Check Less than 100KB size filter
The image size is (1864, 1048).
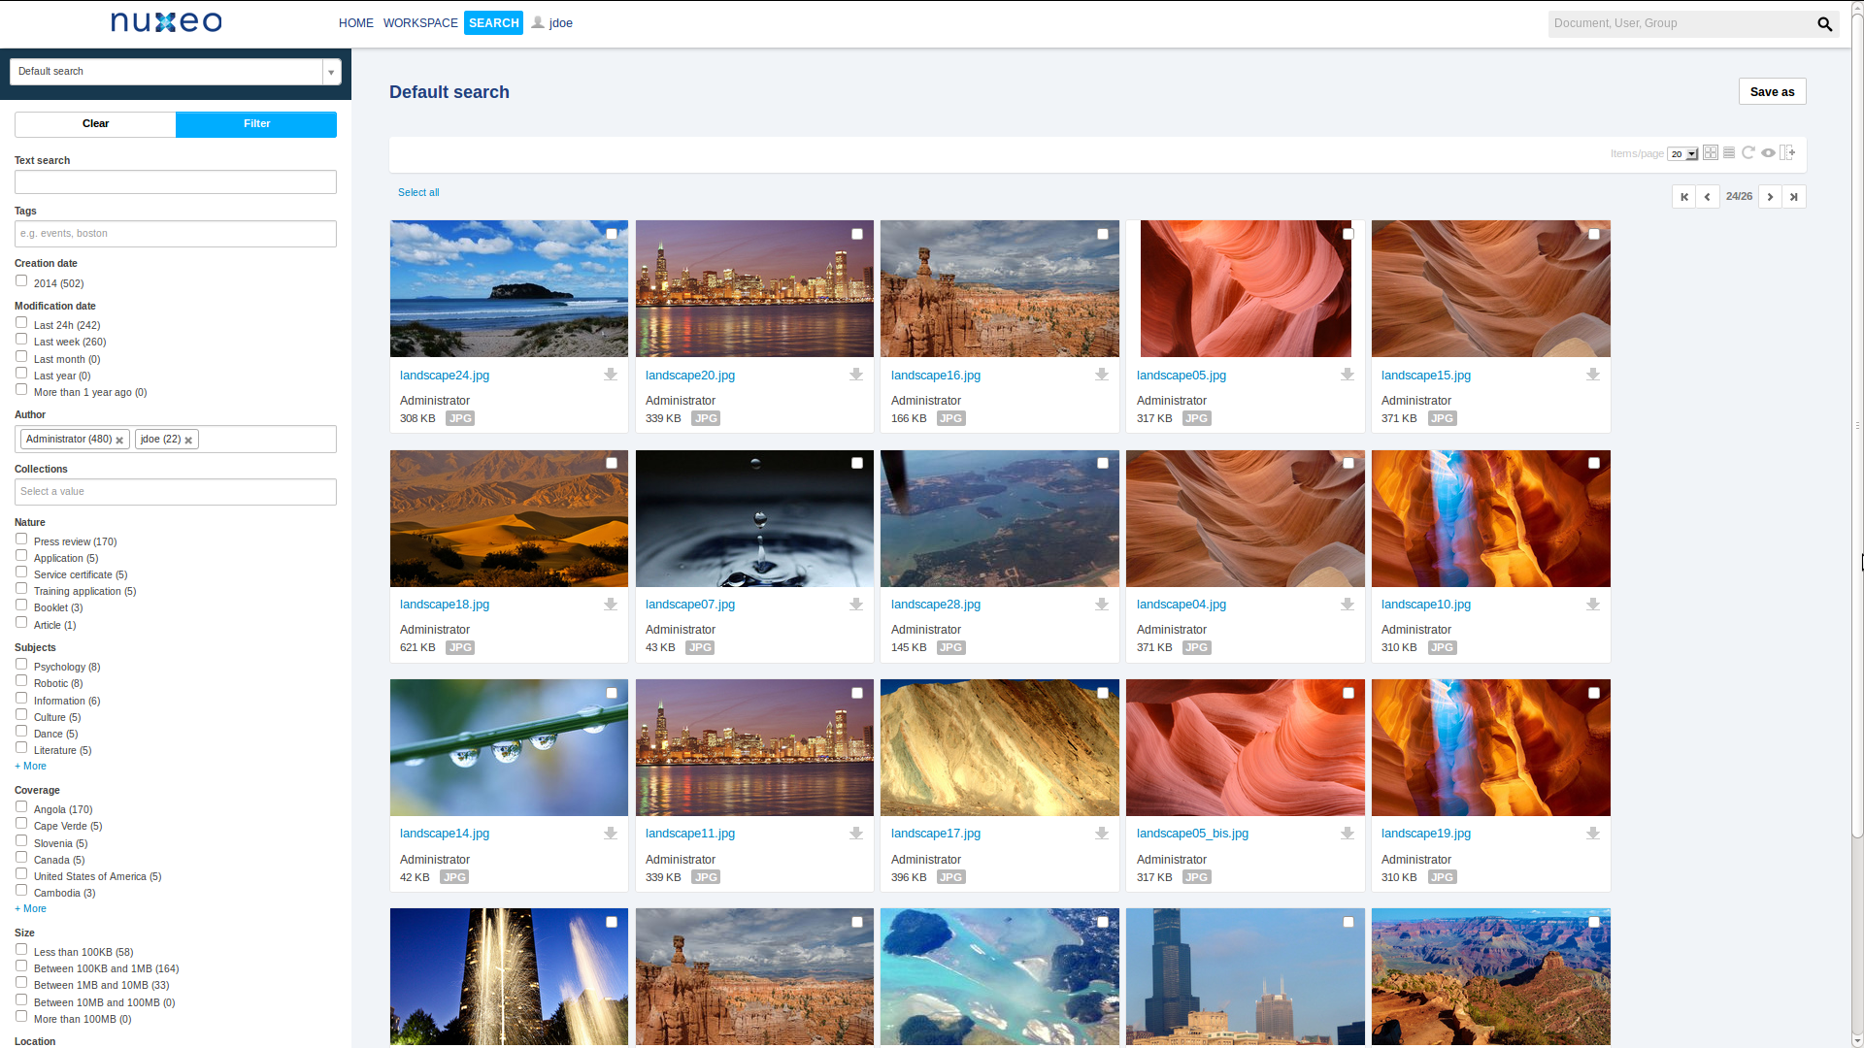point(21,950)
